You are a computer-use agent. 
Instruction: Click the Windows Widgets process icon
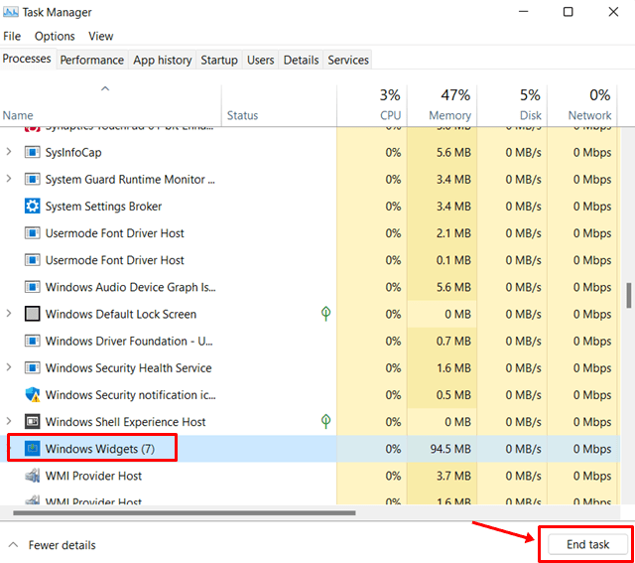point(32,449)
